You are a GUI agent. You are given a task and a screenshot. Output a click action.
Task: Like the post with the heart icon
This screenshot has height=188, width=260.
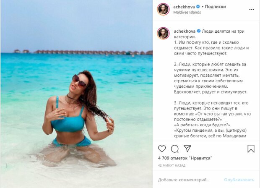(x=162, y=149)
